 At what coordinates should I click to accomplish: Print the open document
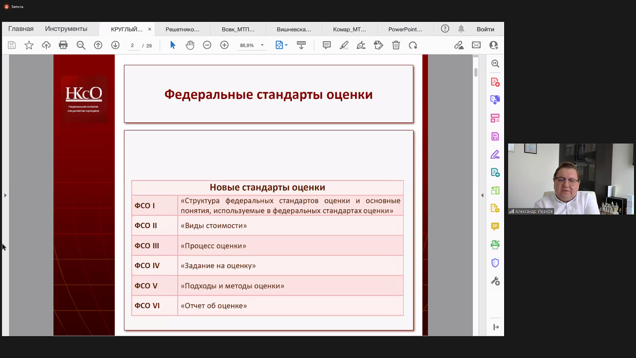click(63, 45)
